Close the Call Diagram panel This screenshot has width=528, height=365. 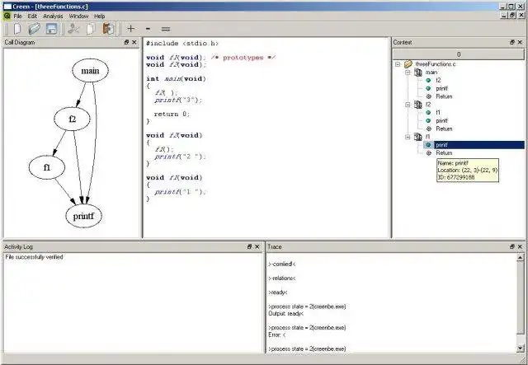[x=134, y=42]
